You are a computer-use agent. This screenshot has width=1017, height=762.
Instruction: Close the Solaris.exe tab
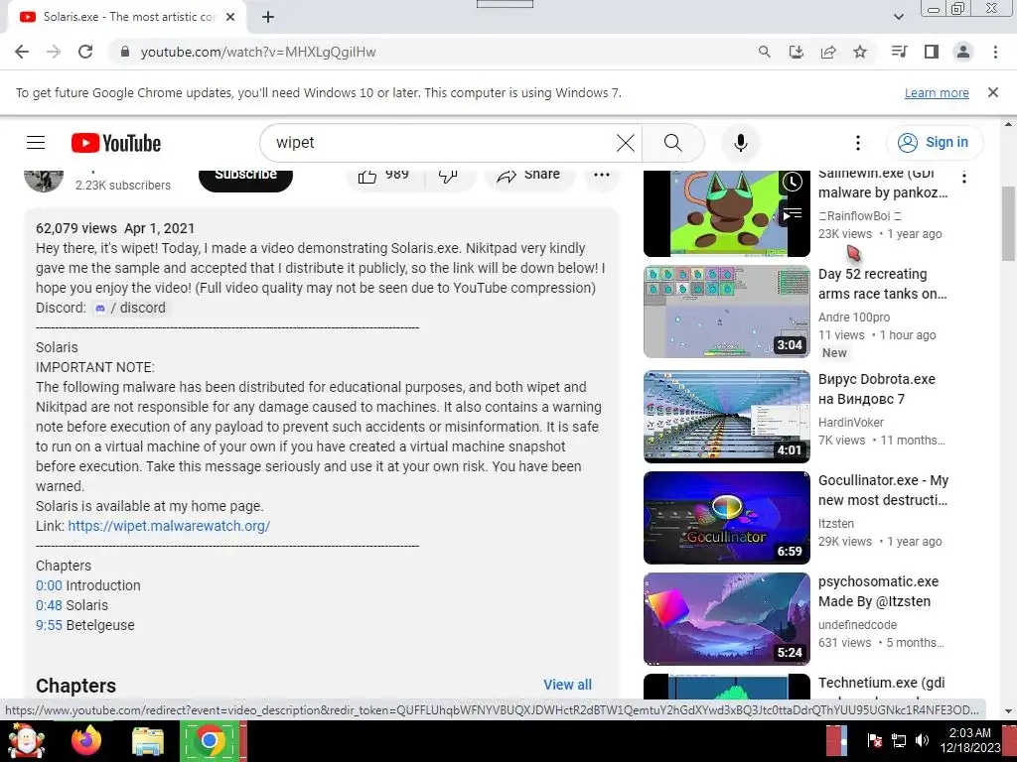(x=230, y=17)
